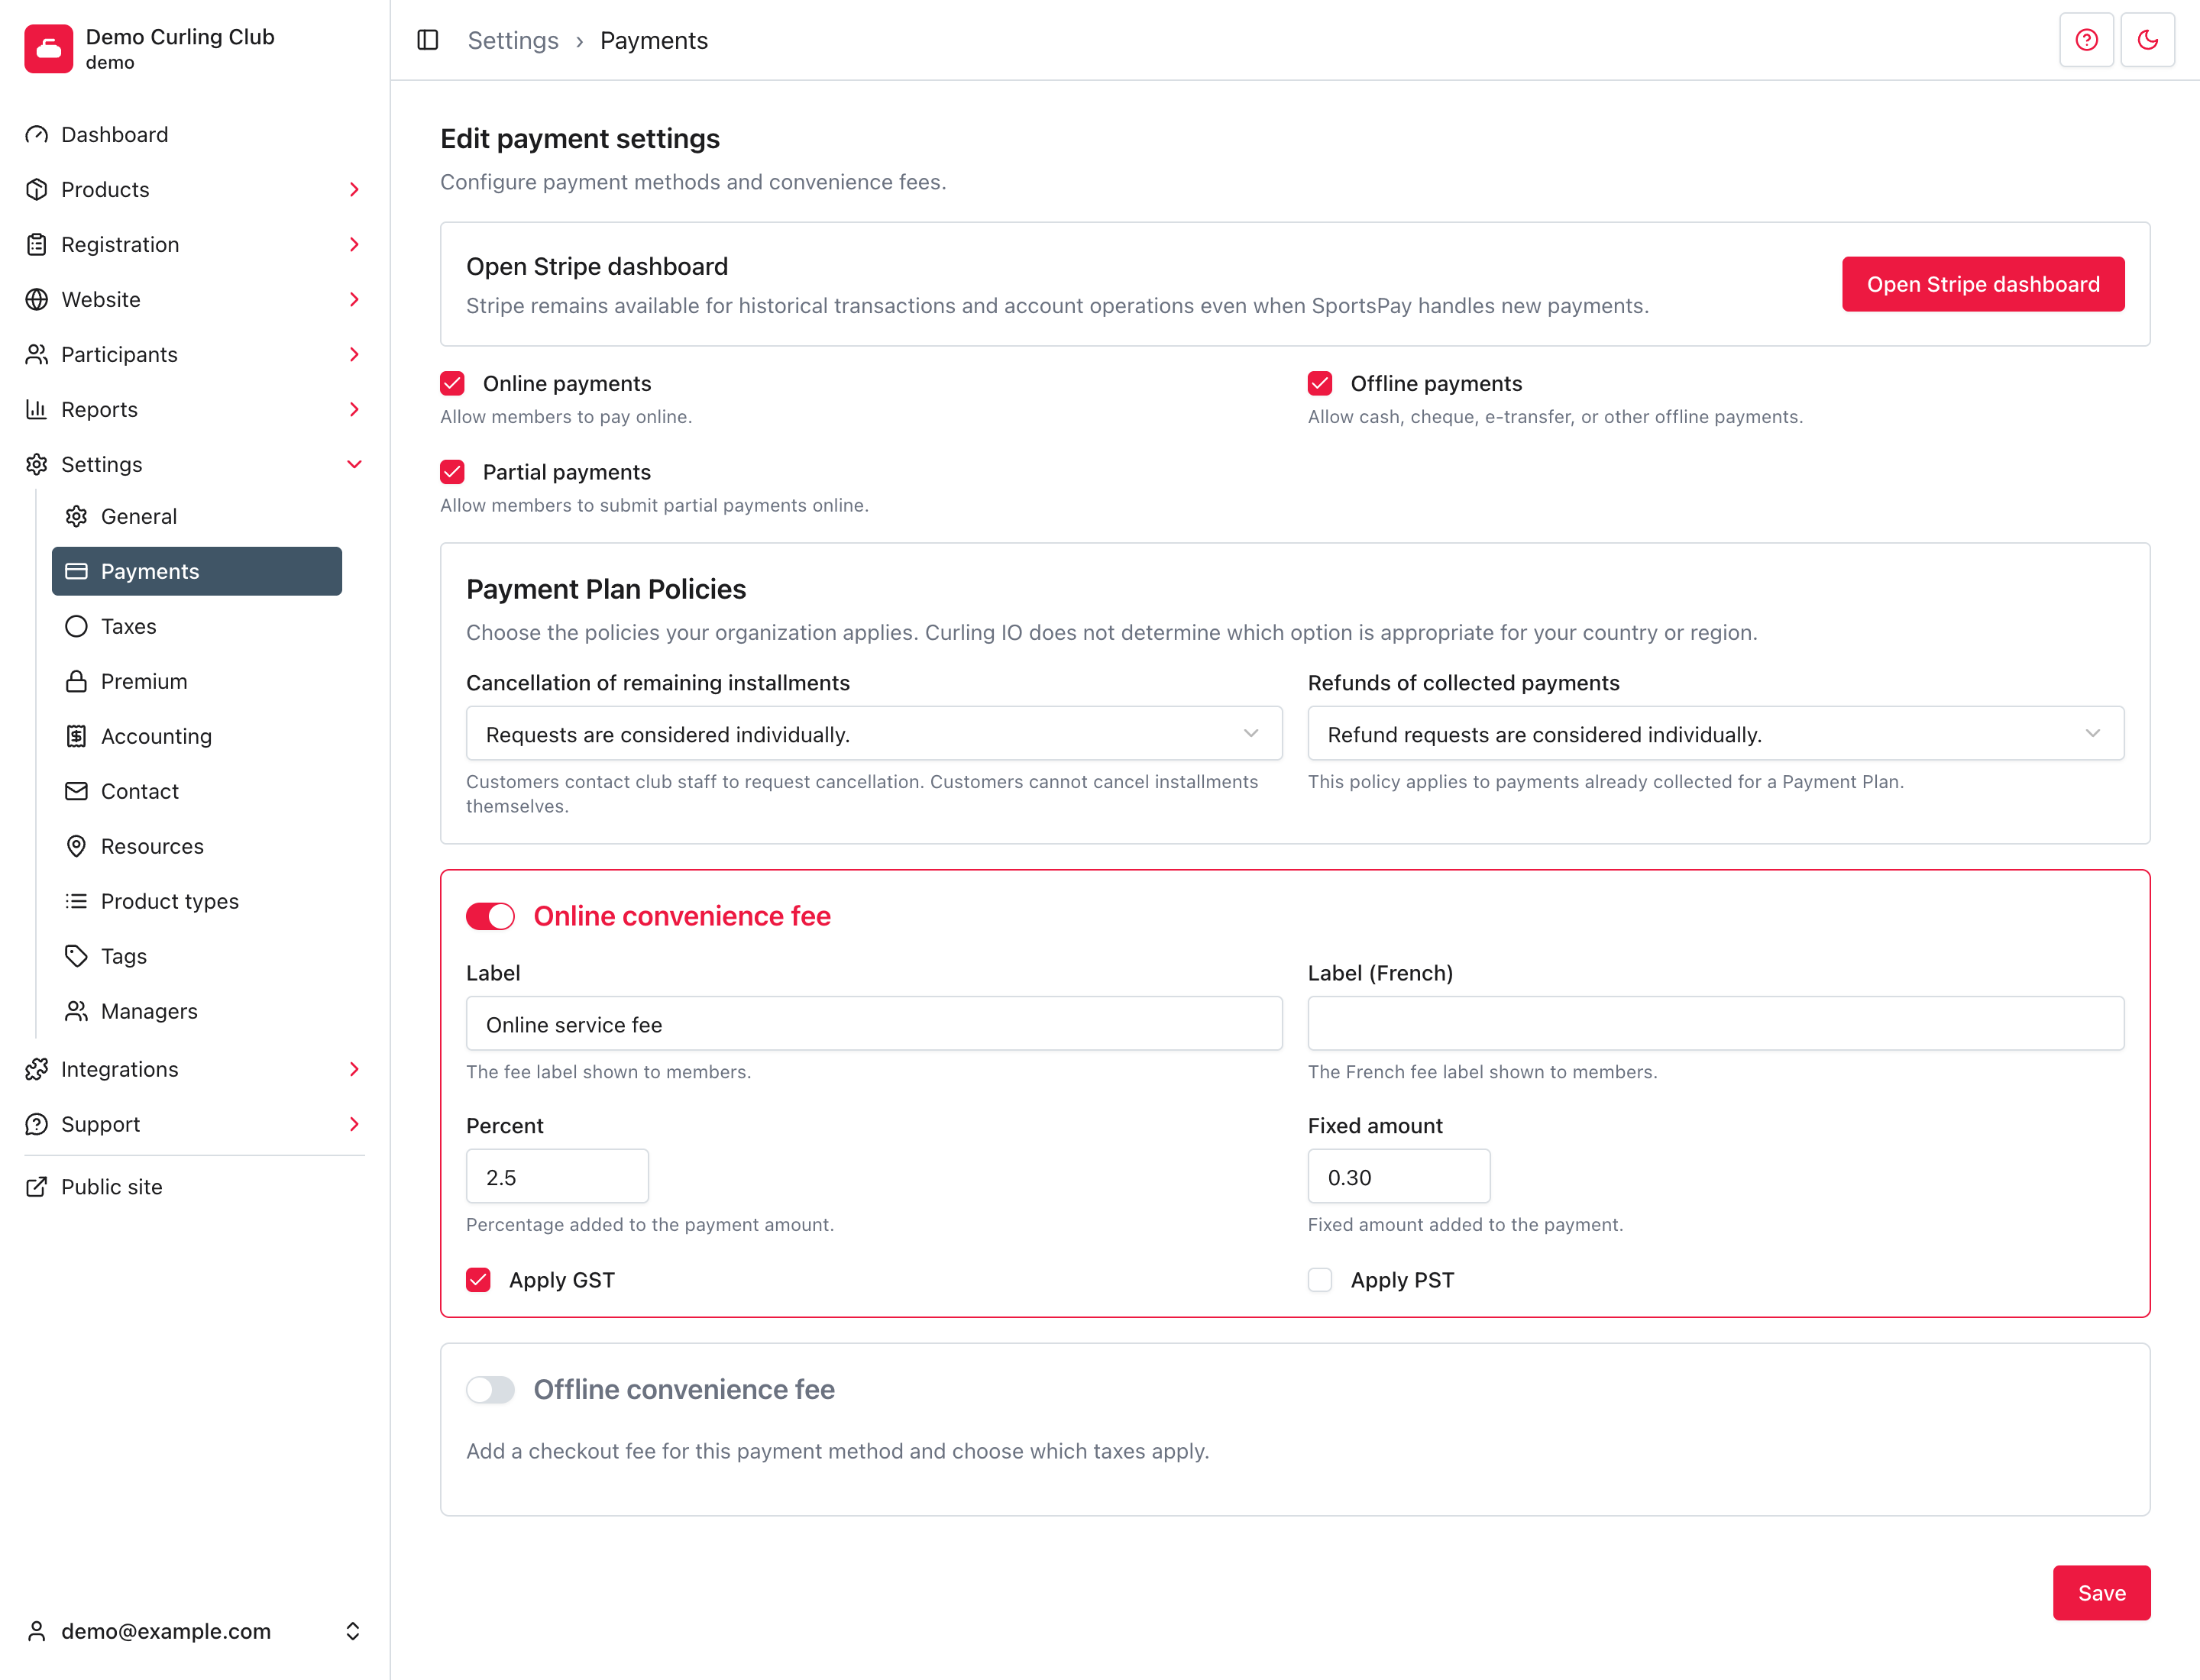
Task: Expand the Participants menu chevron
Action: [x=354, y=354]
